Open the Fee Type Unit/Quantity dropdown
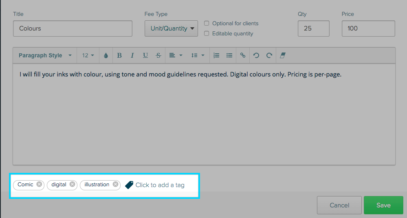 (x=171, y=28)
